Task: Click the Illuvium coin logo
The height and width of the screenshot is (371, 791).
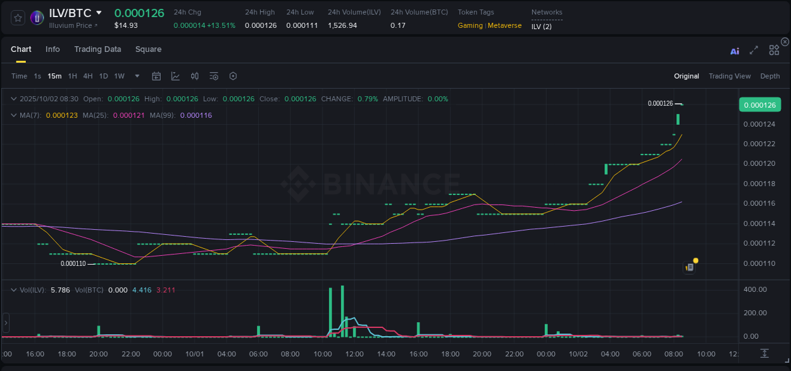Action: 37,18
